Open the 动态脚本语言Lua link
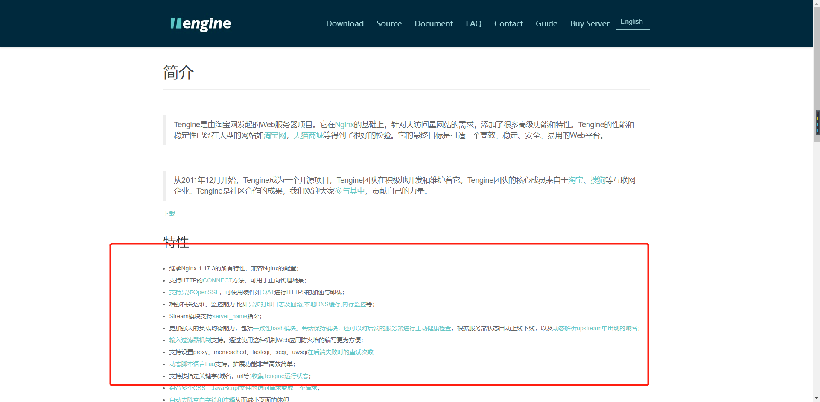 click(192, 364)
